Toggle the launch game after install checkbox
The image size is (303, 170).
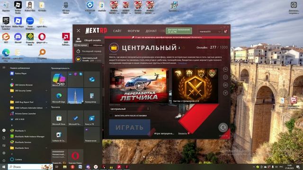pyautogui.click(x=111, y=116)
